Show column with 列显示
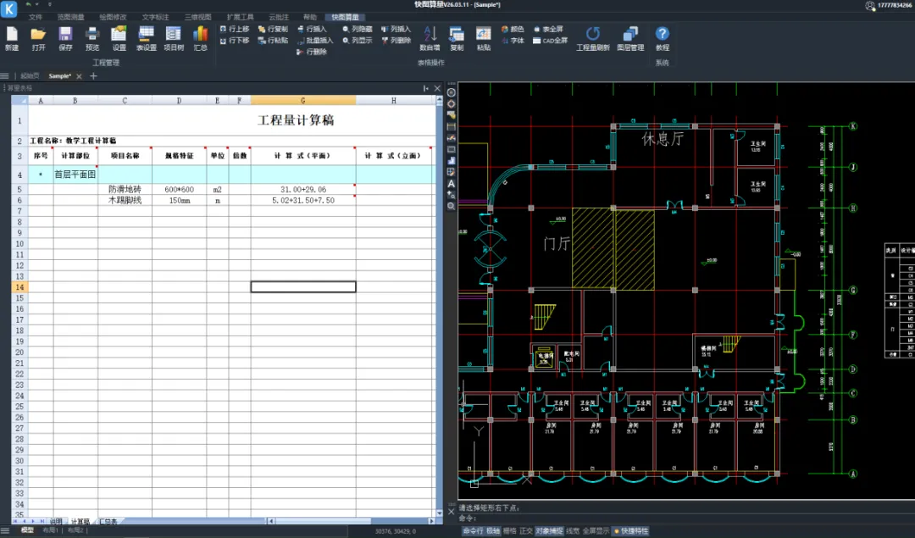Screen dimensions: 915x538 pos(358,41)
